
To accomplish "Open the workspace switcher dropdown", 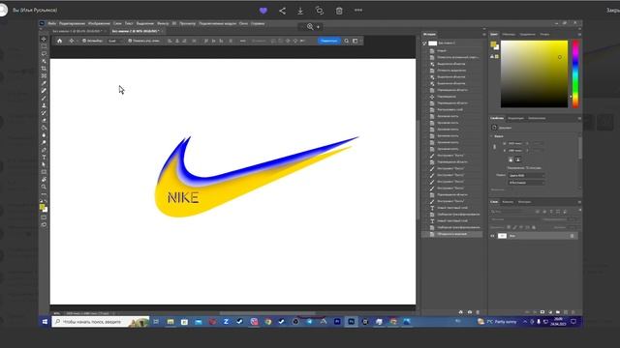I will (356, 41).
